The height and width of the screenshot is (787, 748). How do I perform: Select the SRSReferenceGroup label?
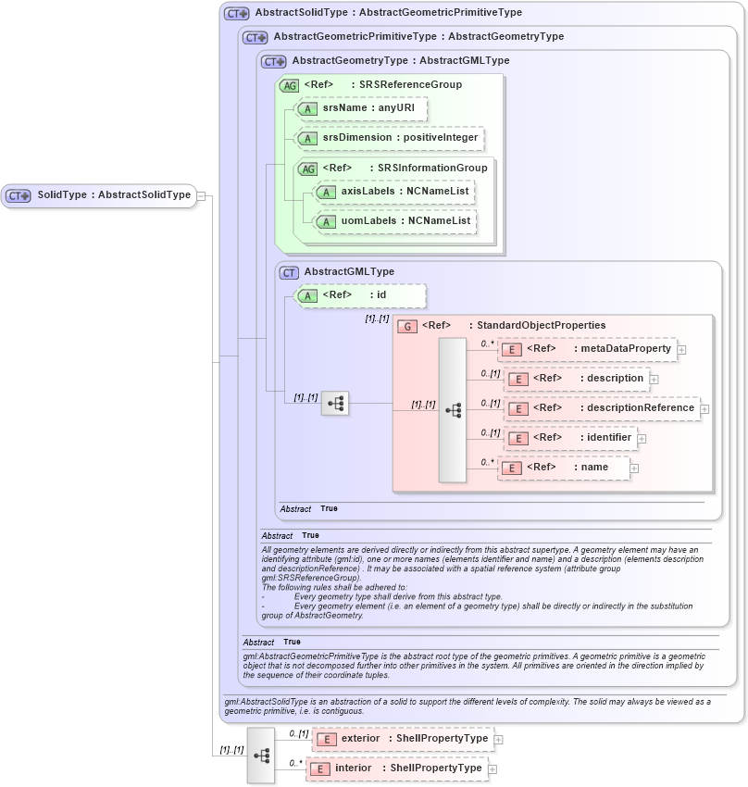(x=410, y=85)
